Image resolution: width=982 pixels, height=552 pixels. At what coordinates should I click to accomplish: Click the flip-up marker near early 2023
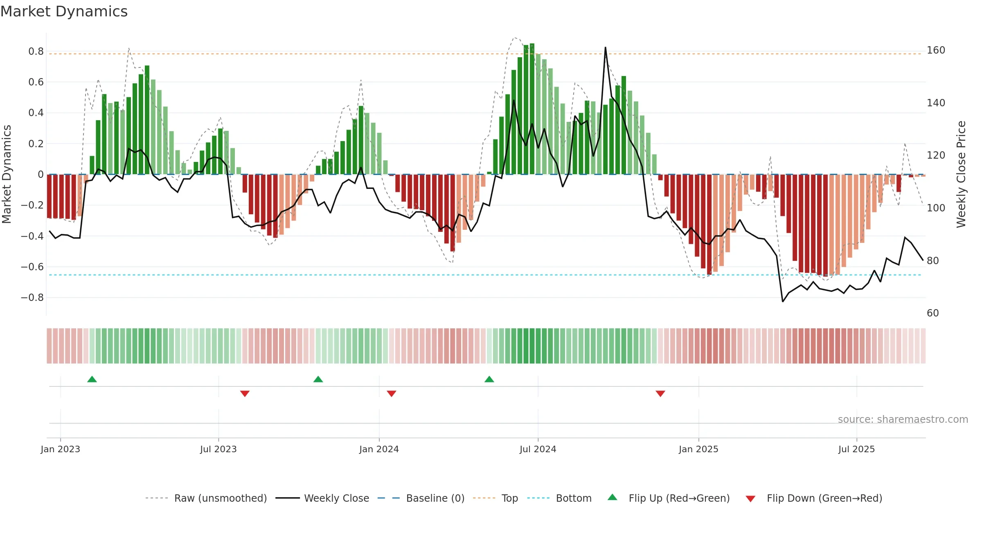pos(92,379)
